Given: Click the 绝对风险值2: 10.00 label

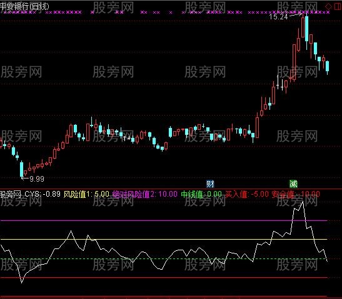Looking at the screenshot, I should click(x=145, y=194).
